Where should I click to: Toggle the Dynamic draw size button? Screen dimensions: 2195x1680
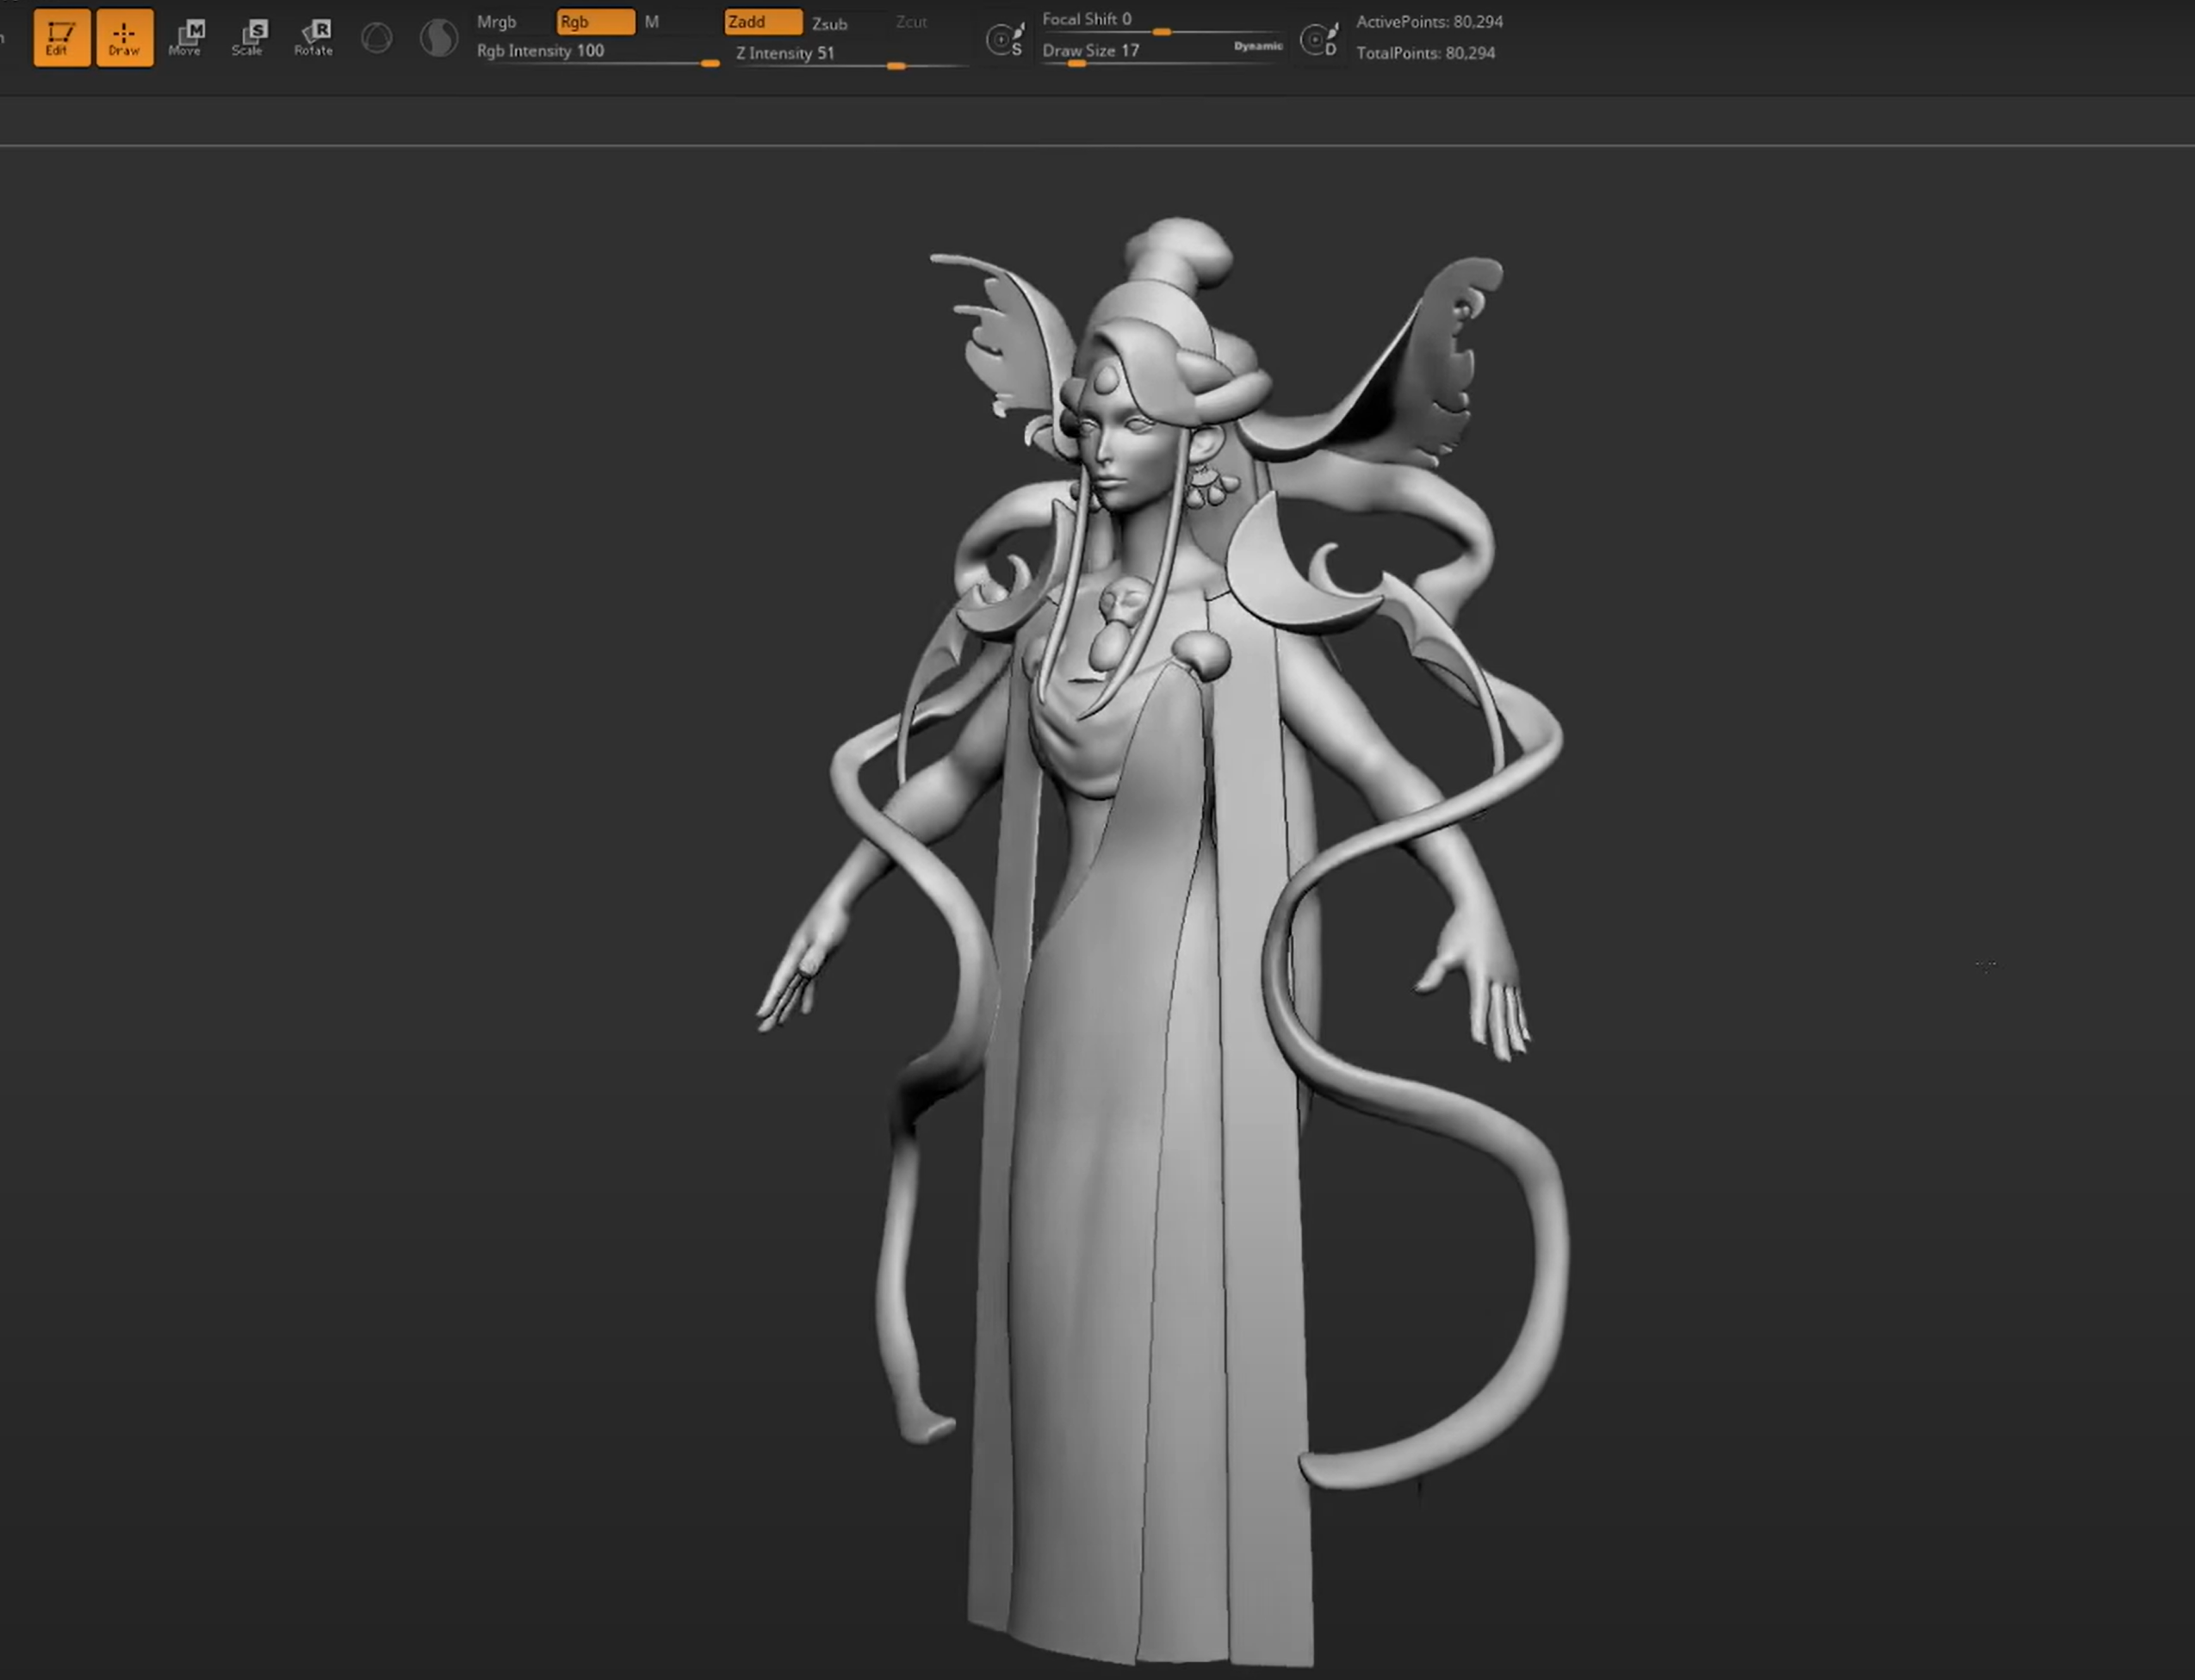tap(1257, 46)
